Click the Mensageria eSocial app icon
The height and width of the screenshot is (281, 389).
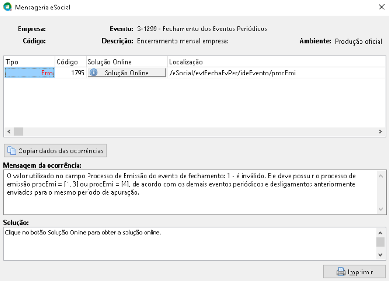[8, 7]
